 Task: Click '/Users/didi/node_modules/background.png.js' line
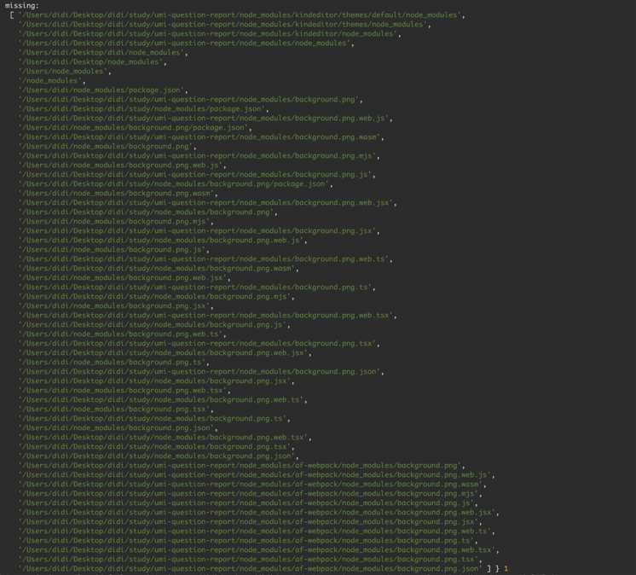[x=114, y=250]
